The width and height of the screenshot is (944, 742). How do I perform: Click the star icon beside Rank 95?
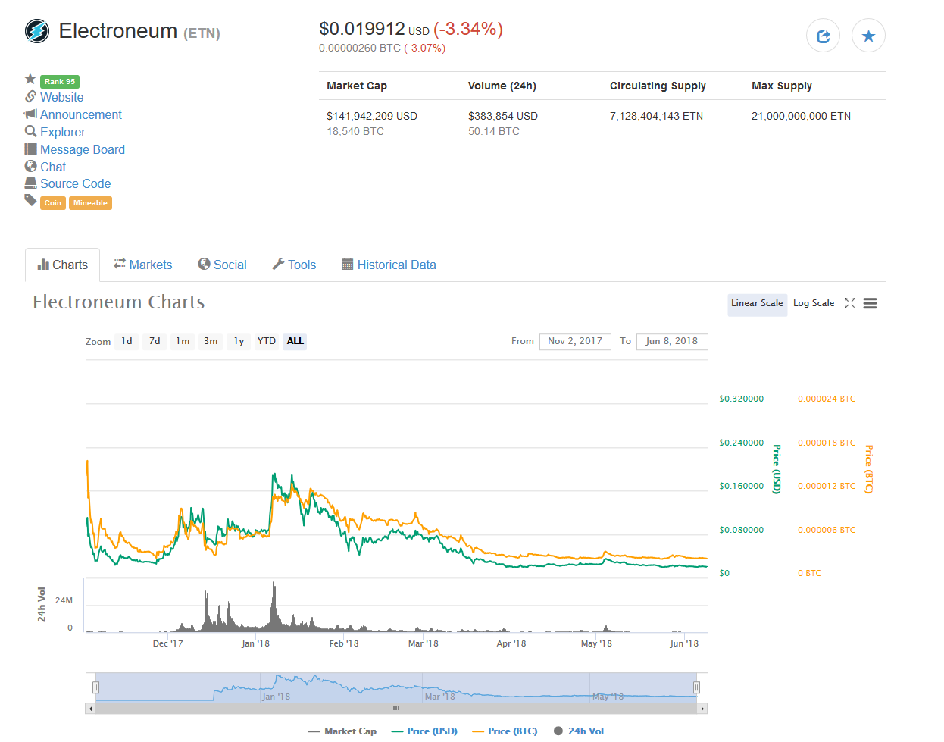coord(30,79)
